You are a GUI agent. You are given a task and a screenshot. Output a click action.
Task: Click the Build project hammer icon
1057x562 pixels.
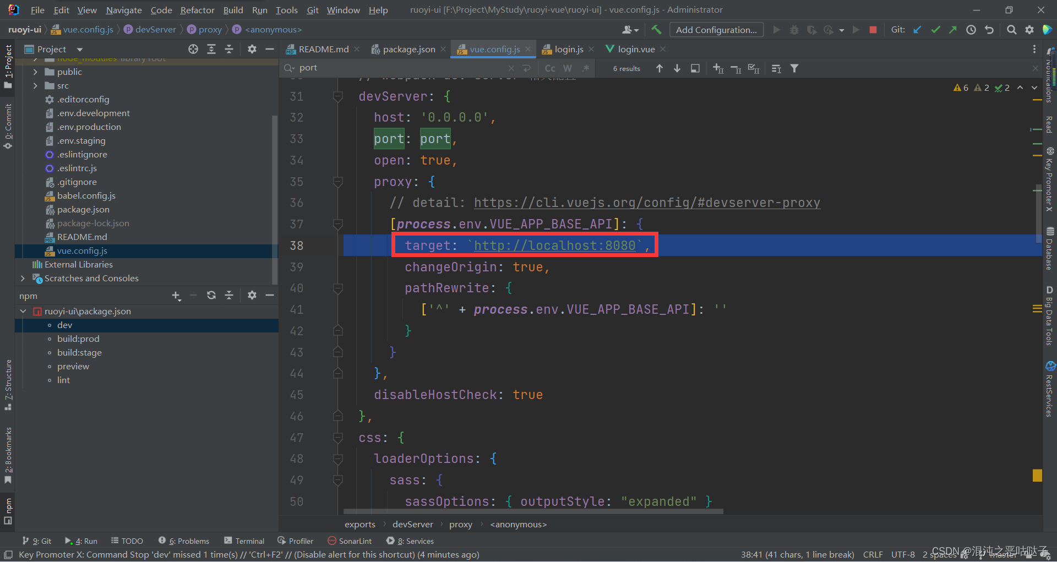point(656,30)
